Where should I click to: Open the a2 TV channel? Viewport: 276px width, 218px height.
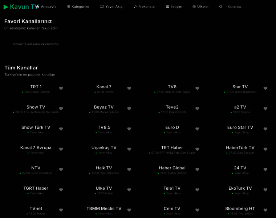click(x=240, y=107)
